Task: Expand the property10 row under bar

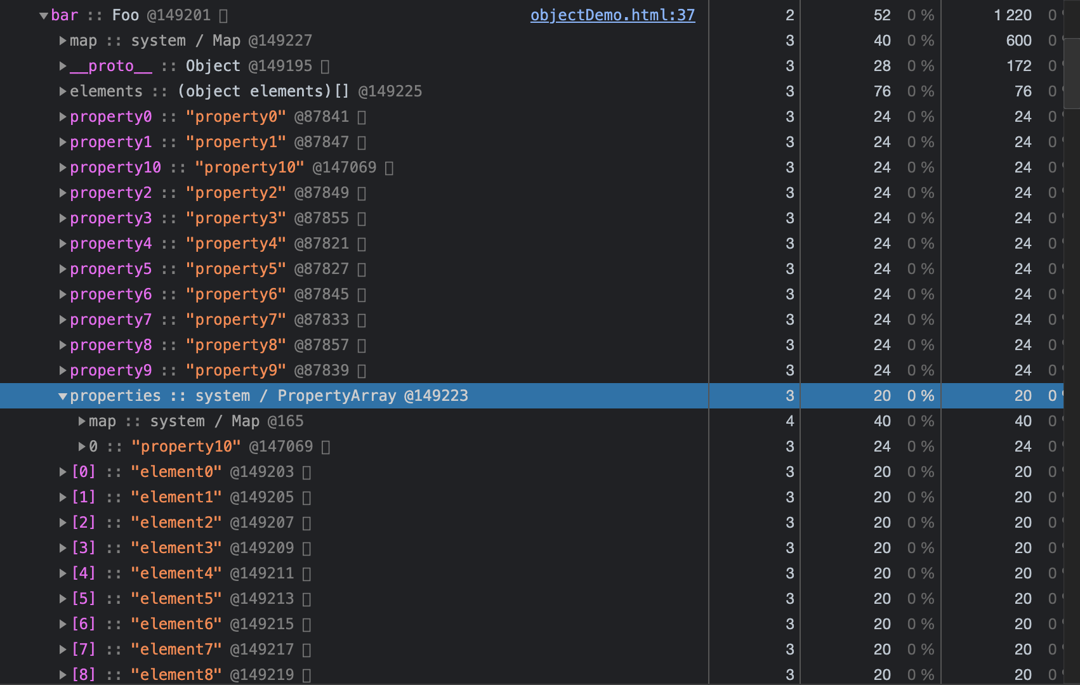Action: click(x=63, y=167)
